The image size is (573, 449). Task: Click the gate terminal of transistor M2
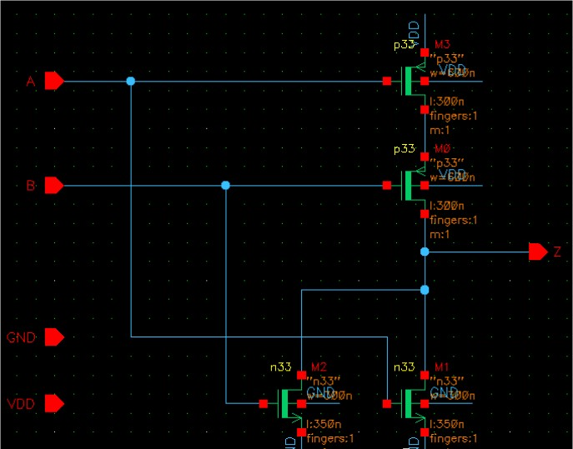click(264, 404)
